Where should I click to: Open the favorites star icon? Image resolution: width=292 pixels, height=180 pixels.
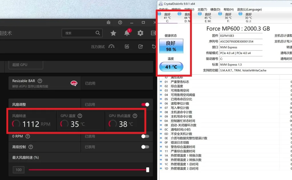(113, 33)
